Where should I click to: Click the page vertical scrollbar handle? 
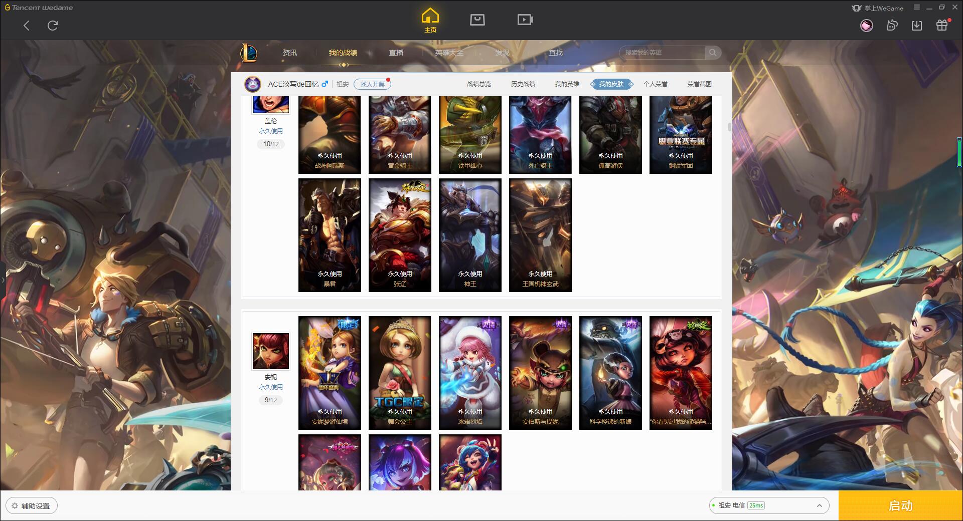coord(729,127)
